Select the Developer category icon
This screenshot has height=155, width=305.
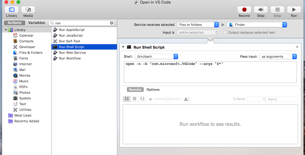15,47
